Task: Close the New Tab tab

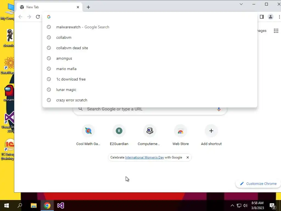Action: [x=78, y=7]
